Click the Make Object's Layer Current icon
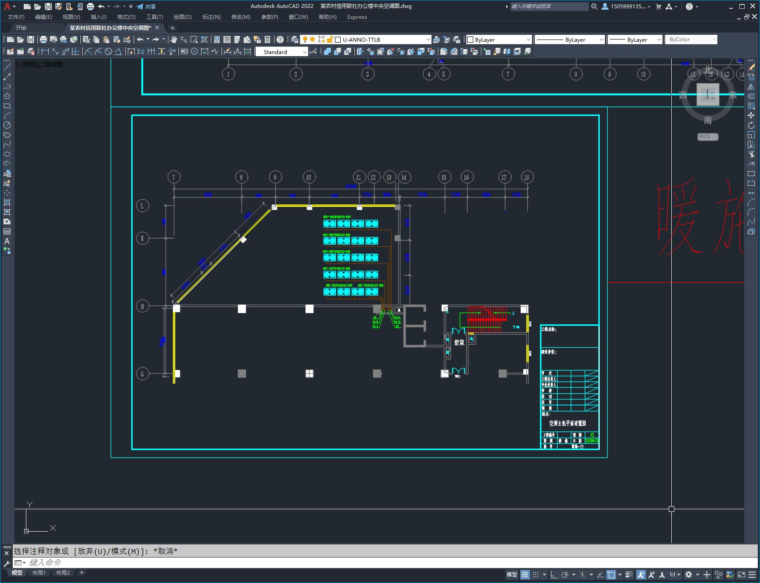This screenshot has height=583, width=760. 436,40
